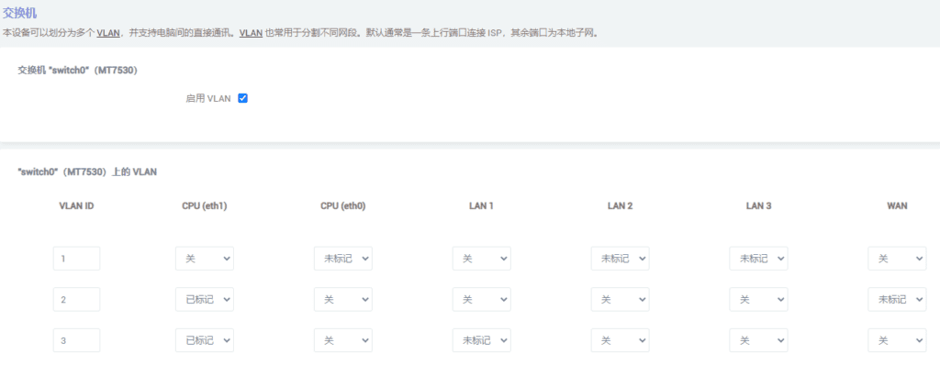
Task: Open VLAN 1 LAN 1 dropdown
Action: click(x=481, y=259)
